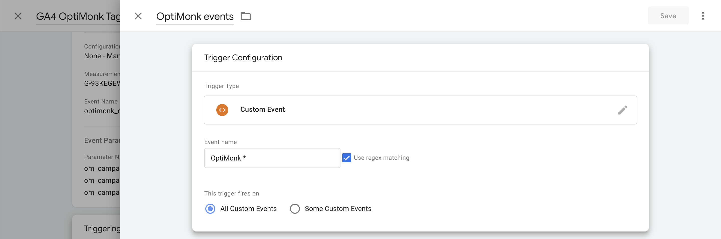Click the Save button
Viewport: 721px width, 239px height.
coord(668,16)
